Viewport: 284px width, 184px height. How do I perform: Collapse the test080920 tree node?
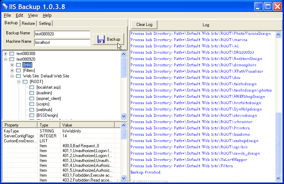click(x=5, y=59)
